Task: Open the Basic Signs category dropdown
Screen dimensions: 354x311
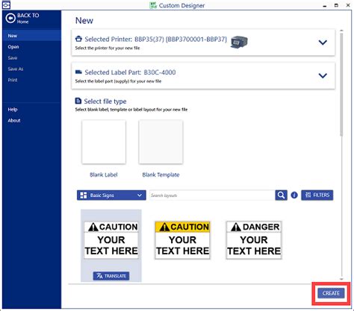Action: 111,195
